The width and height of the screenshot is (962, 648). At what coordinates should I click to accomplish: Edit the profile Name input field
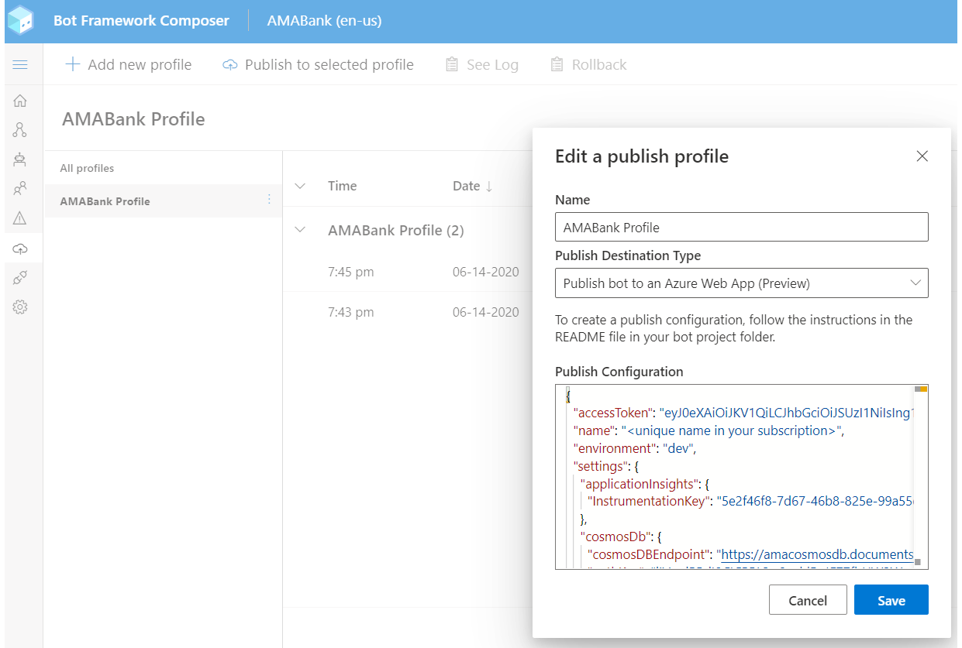click(x=741, y=226)
